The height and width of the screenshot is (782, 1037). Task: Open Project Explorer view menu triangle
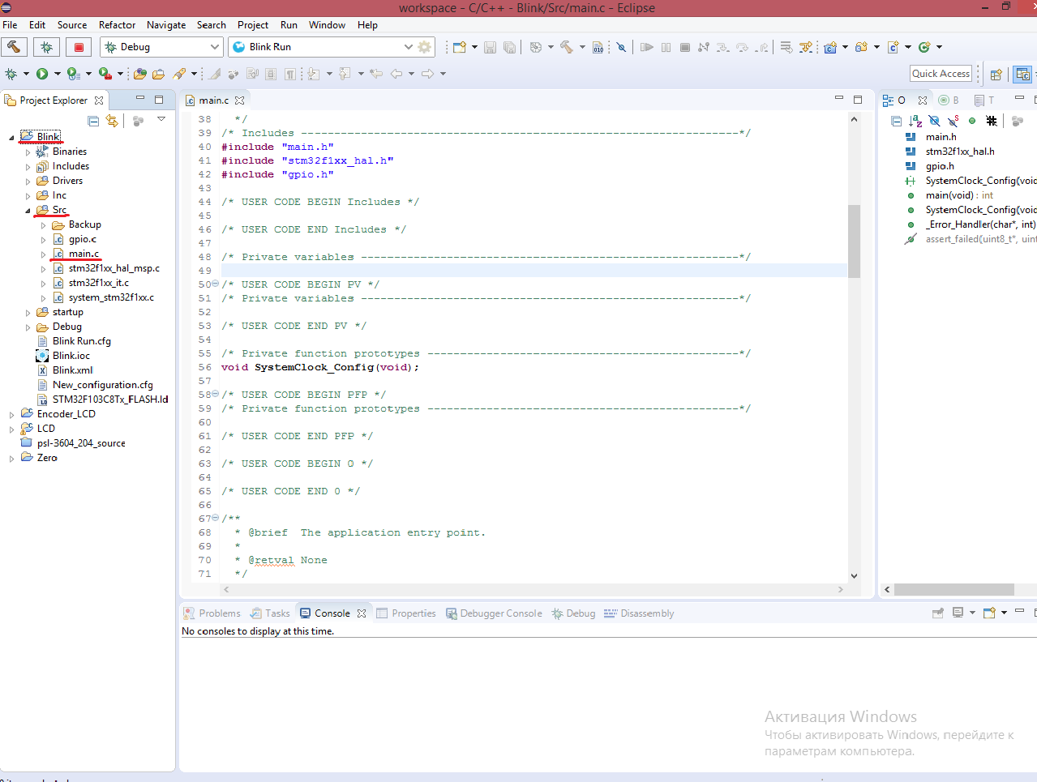pyautogui.click(x=161, y=120)
